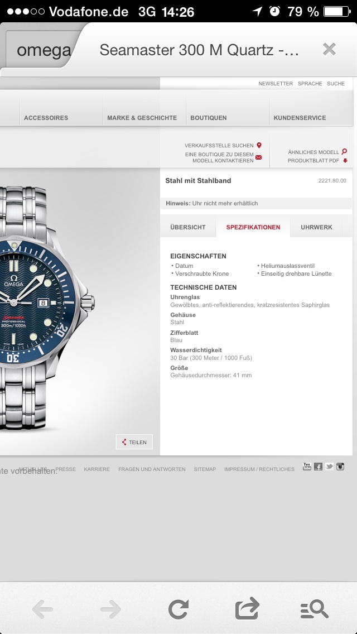Open the search and bookmarks list icon

(314, 609)
